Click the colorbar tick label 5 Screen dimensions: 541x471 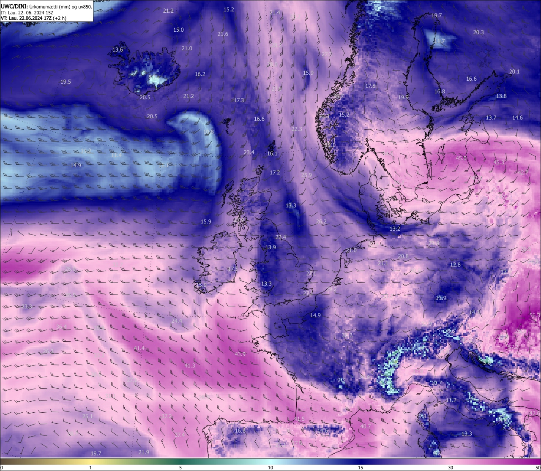[x=180, y=468]
